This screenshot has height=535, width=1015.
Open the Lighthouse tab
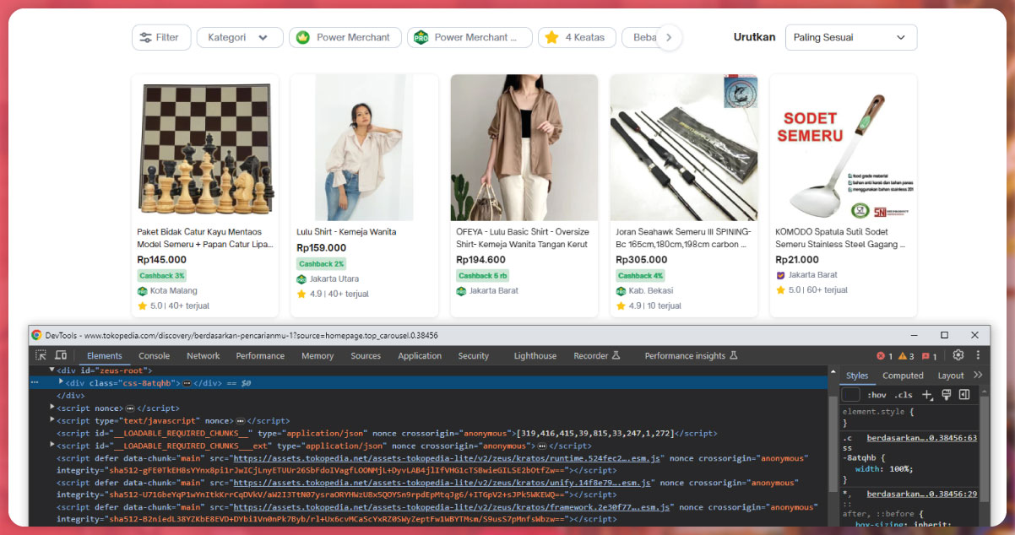[x=535, y=356]
